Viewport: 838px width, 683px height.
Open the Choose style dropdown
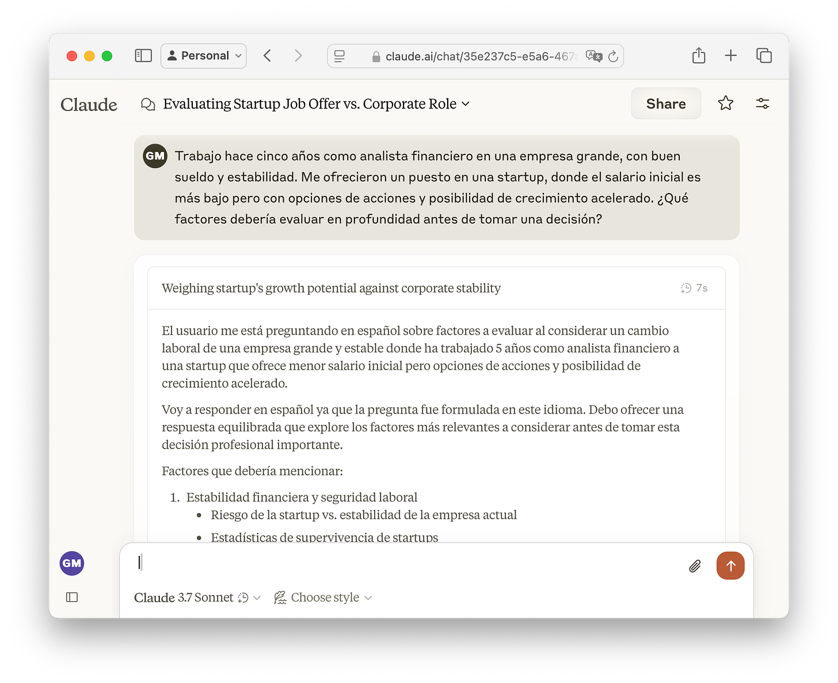coord(323,598)
